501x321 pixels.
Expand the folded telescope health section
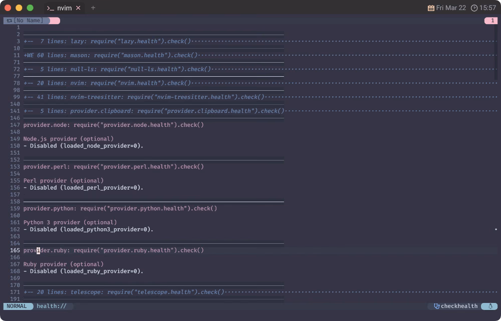pos(261,292)
